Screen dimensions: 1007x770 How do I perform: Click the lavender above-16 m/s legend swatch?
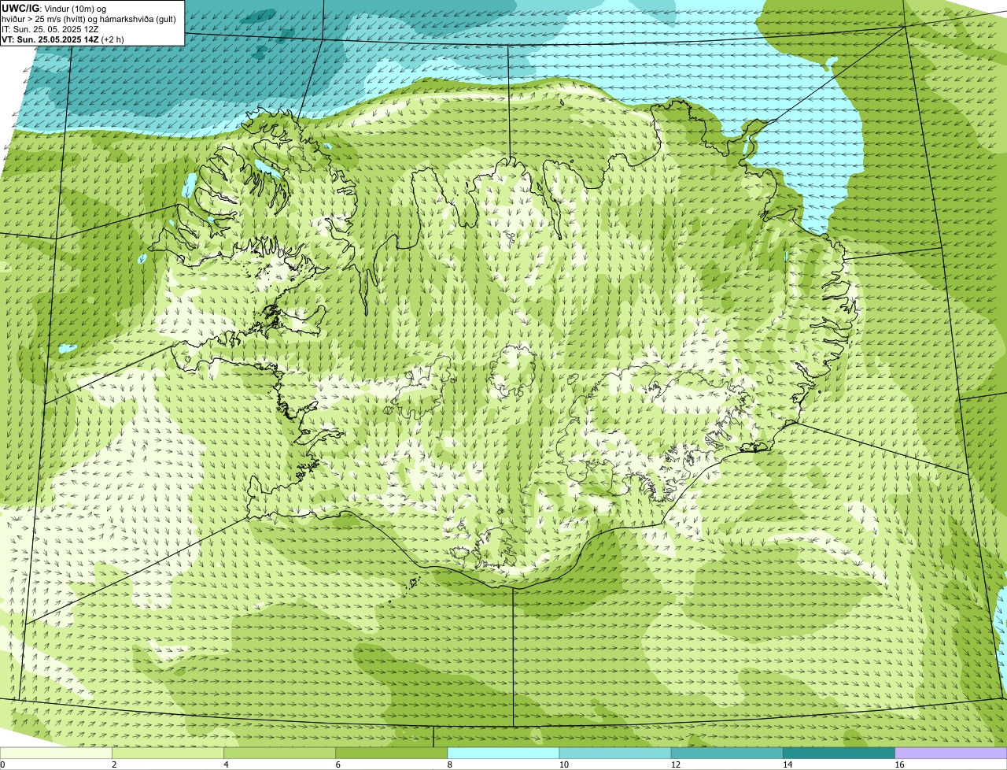[950, 753]
